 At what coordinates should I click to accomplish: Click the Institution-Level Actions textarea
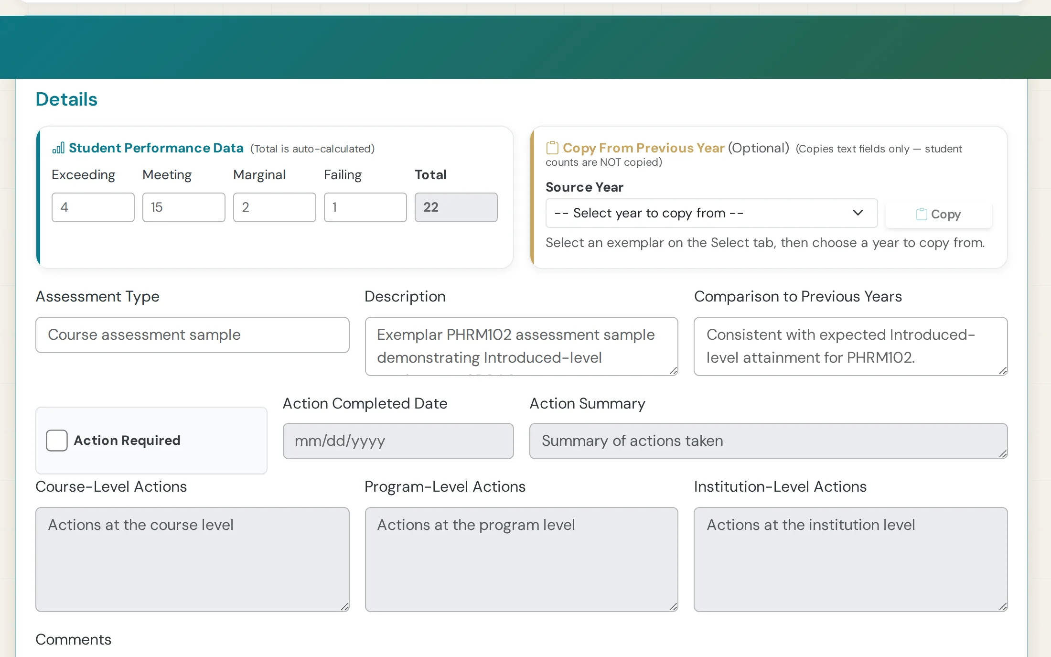(851, 560)
